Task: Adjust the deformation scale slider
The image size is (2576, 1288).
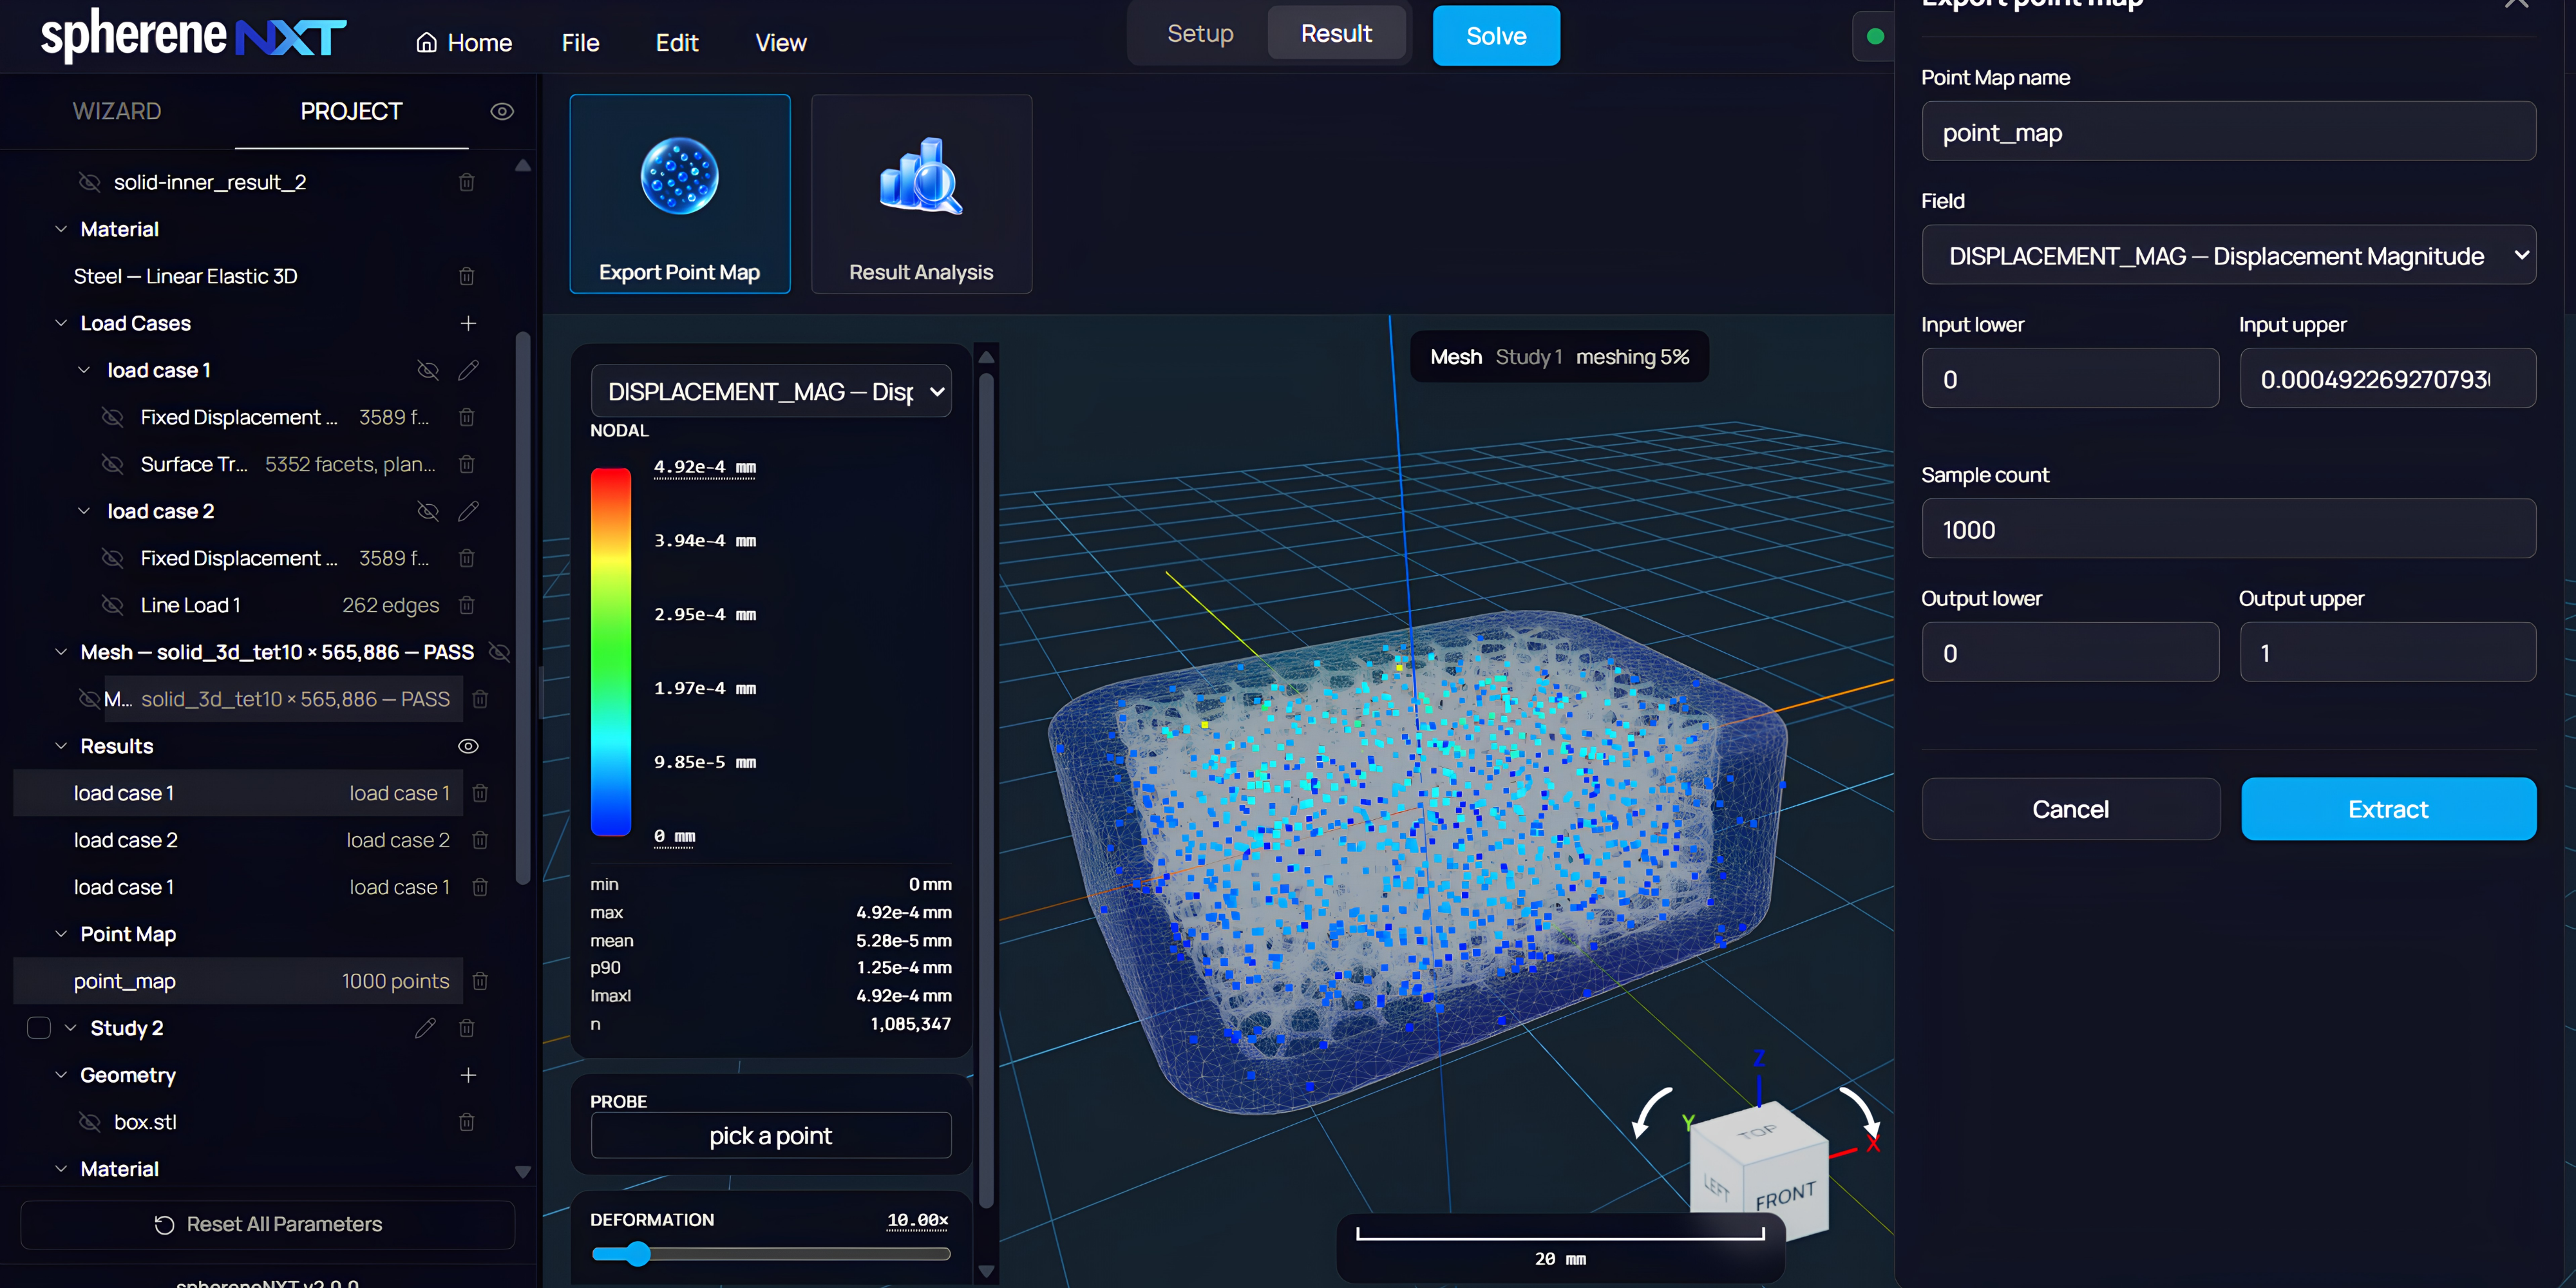Action: pos(639,1254)
